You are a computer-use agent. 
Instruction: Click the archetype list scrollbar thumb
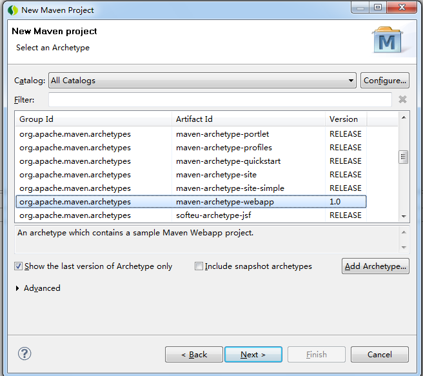[x=403, y=157]
